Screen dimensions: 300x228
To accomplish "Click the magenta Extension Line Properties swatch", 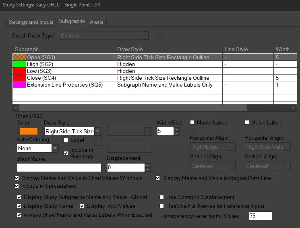I will 19,85.
